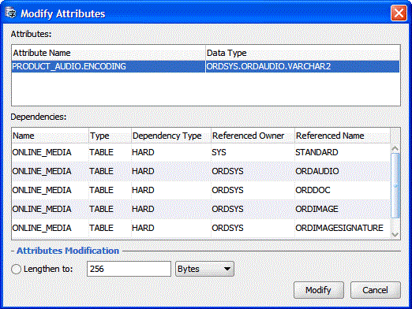Sort by Attribute Name column header
Screen dimensions: 412x309
(108, 53)
